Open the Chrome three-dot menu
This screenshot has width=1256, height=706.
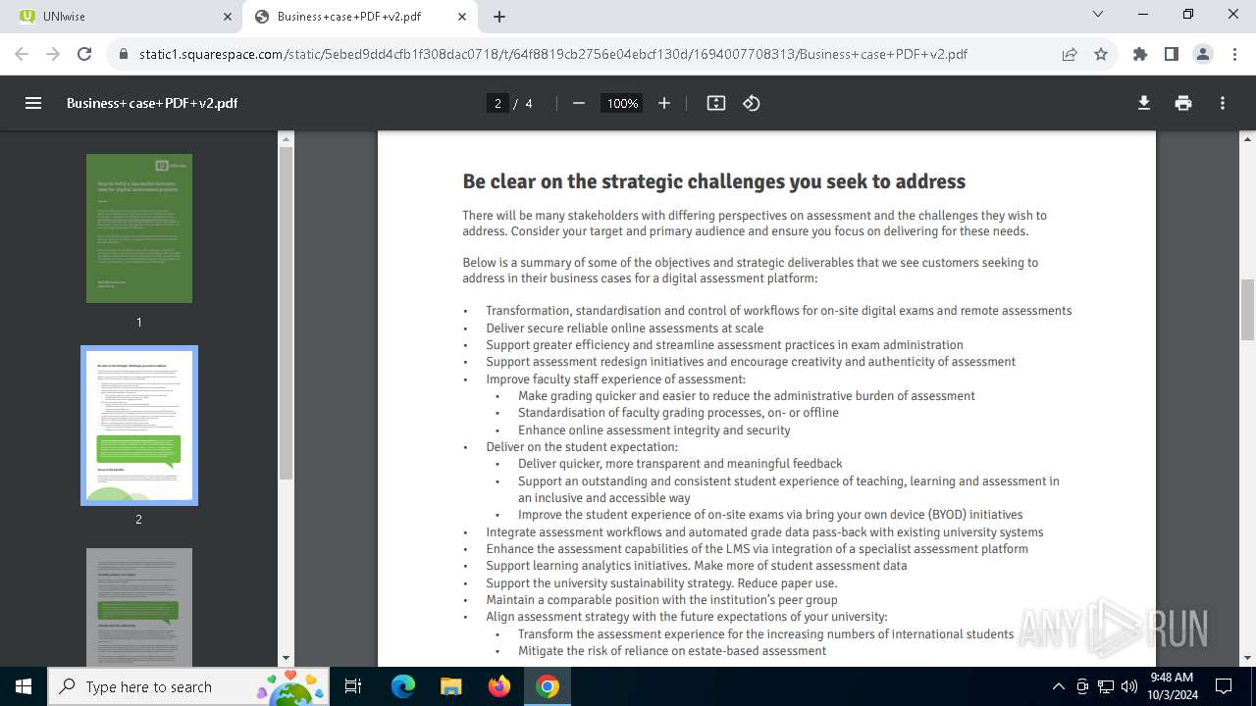click(1234, 54)
